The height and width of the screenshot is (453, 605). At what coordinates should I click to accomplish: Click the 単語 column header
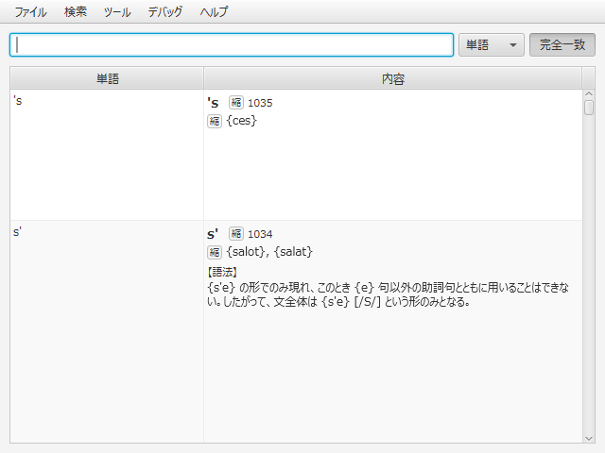(x=107, y=79)
